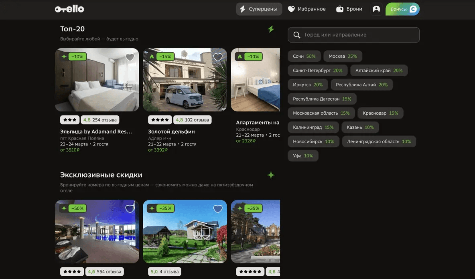
Task: Favorite the Эльпида by Adamand hotel
Action: point(130,57)
